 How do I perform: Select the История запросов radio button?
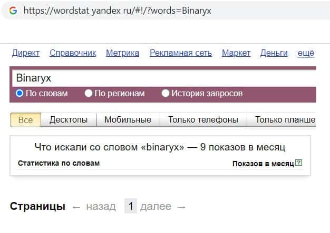pos(166,93)
